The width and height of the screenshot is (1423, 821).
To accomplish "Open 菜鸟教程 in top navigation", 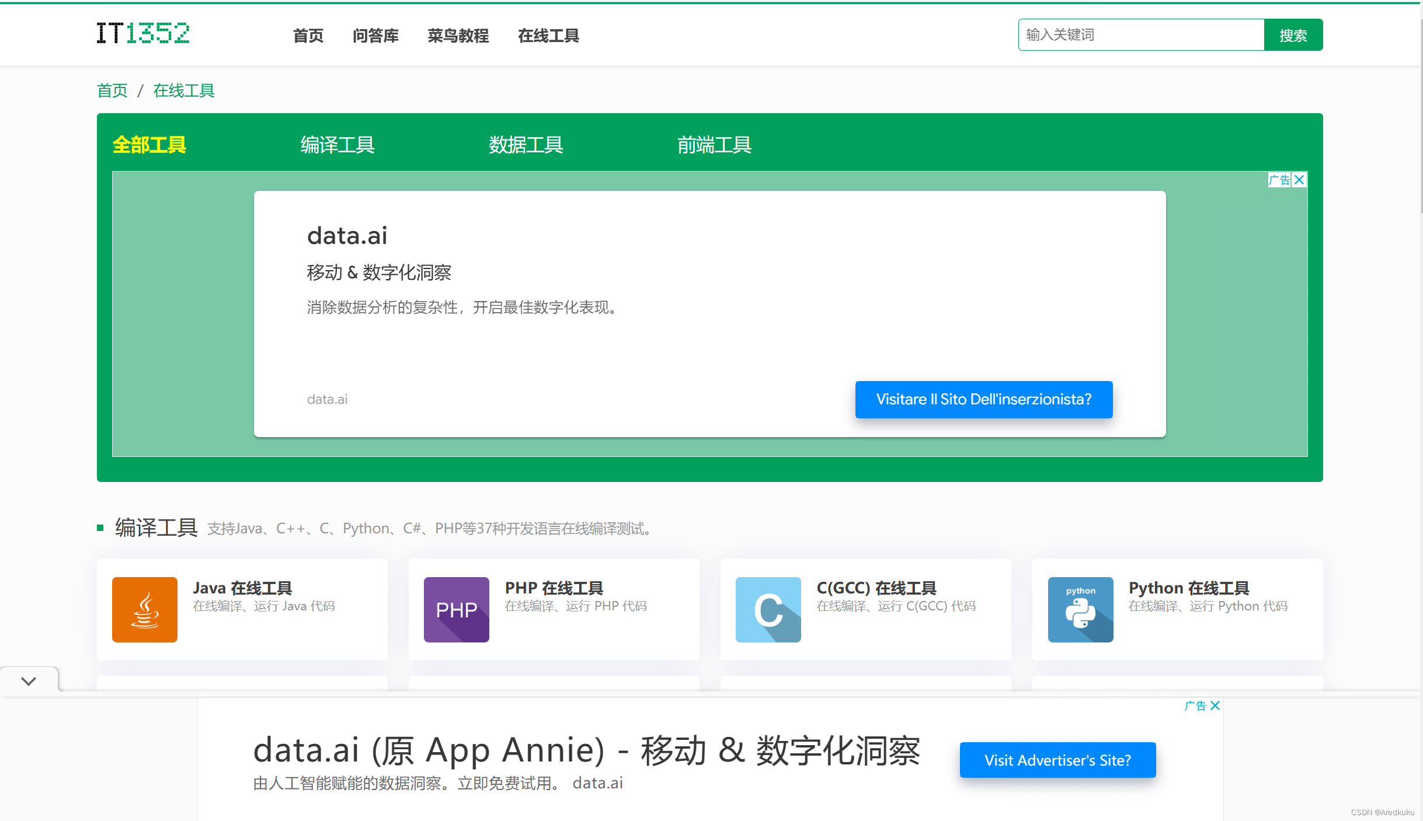I will 458,36.
